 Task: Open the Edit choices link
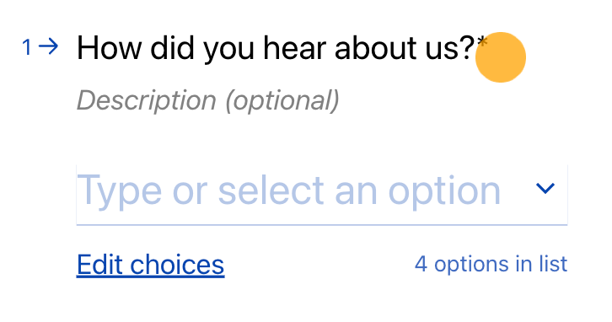(x=150, y=265)
